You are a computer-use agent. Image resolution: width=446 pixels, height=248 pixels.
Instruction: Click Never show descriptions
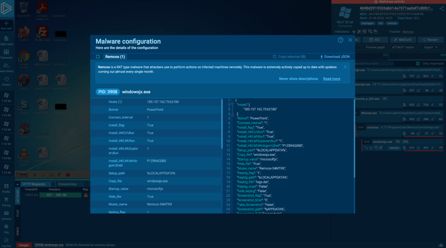coord(298,79)
